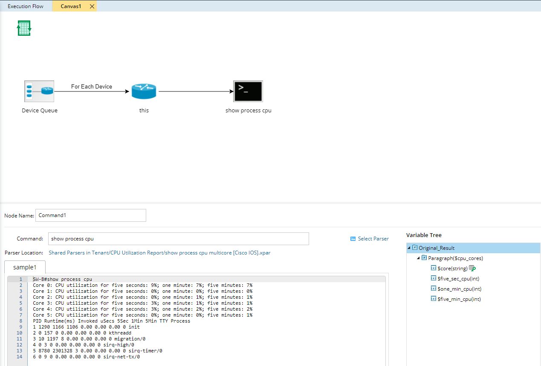Image resolution: width=541 pixels, height=366 pixels.
Task: Click the line ending with 'sirq-net-tx/0'
Action: 86,357
